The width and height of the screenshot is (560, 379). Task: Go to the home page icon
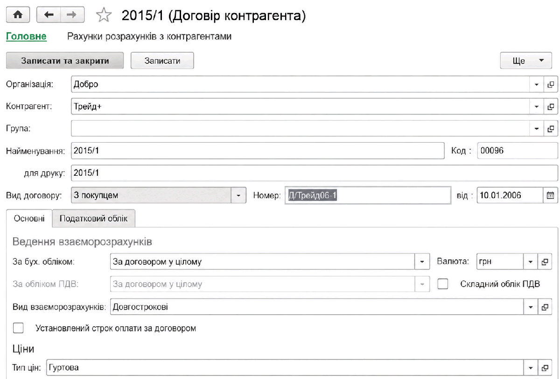(x=18, y=15)
